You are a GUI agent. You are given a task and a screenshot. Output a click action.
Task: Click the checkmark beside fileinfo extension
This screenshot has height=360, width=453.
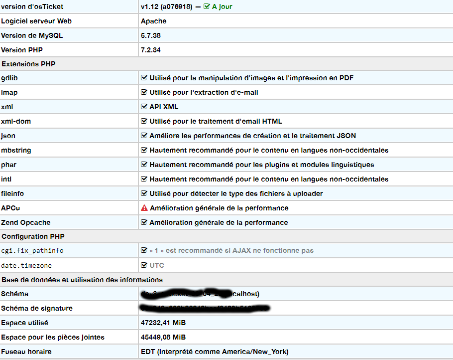[x=144, y=193]
